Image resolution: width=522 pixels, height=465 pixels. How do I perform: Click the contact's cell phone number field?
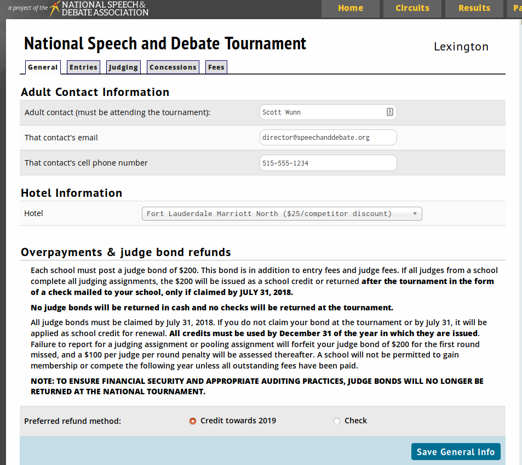328,163
